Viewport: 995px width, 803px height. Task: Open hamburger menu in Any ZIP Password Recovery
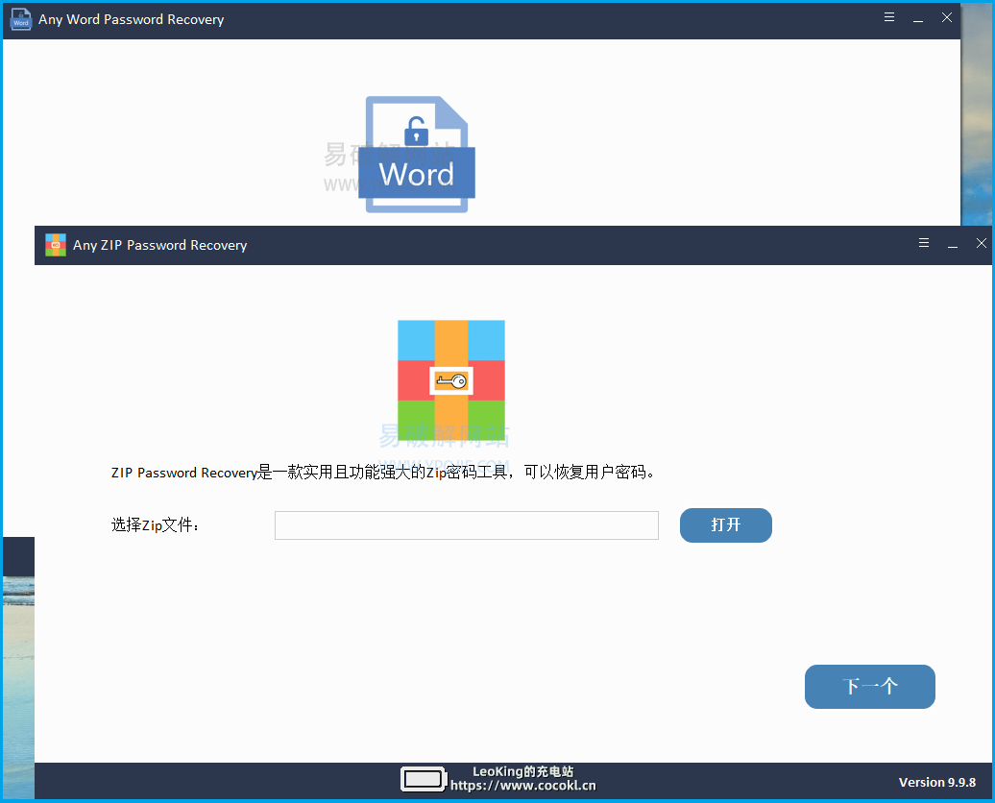[x=924, y=243]
